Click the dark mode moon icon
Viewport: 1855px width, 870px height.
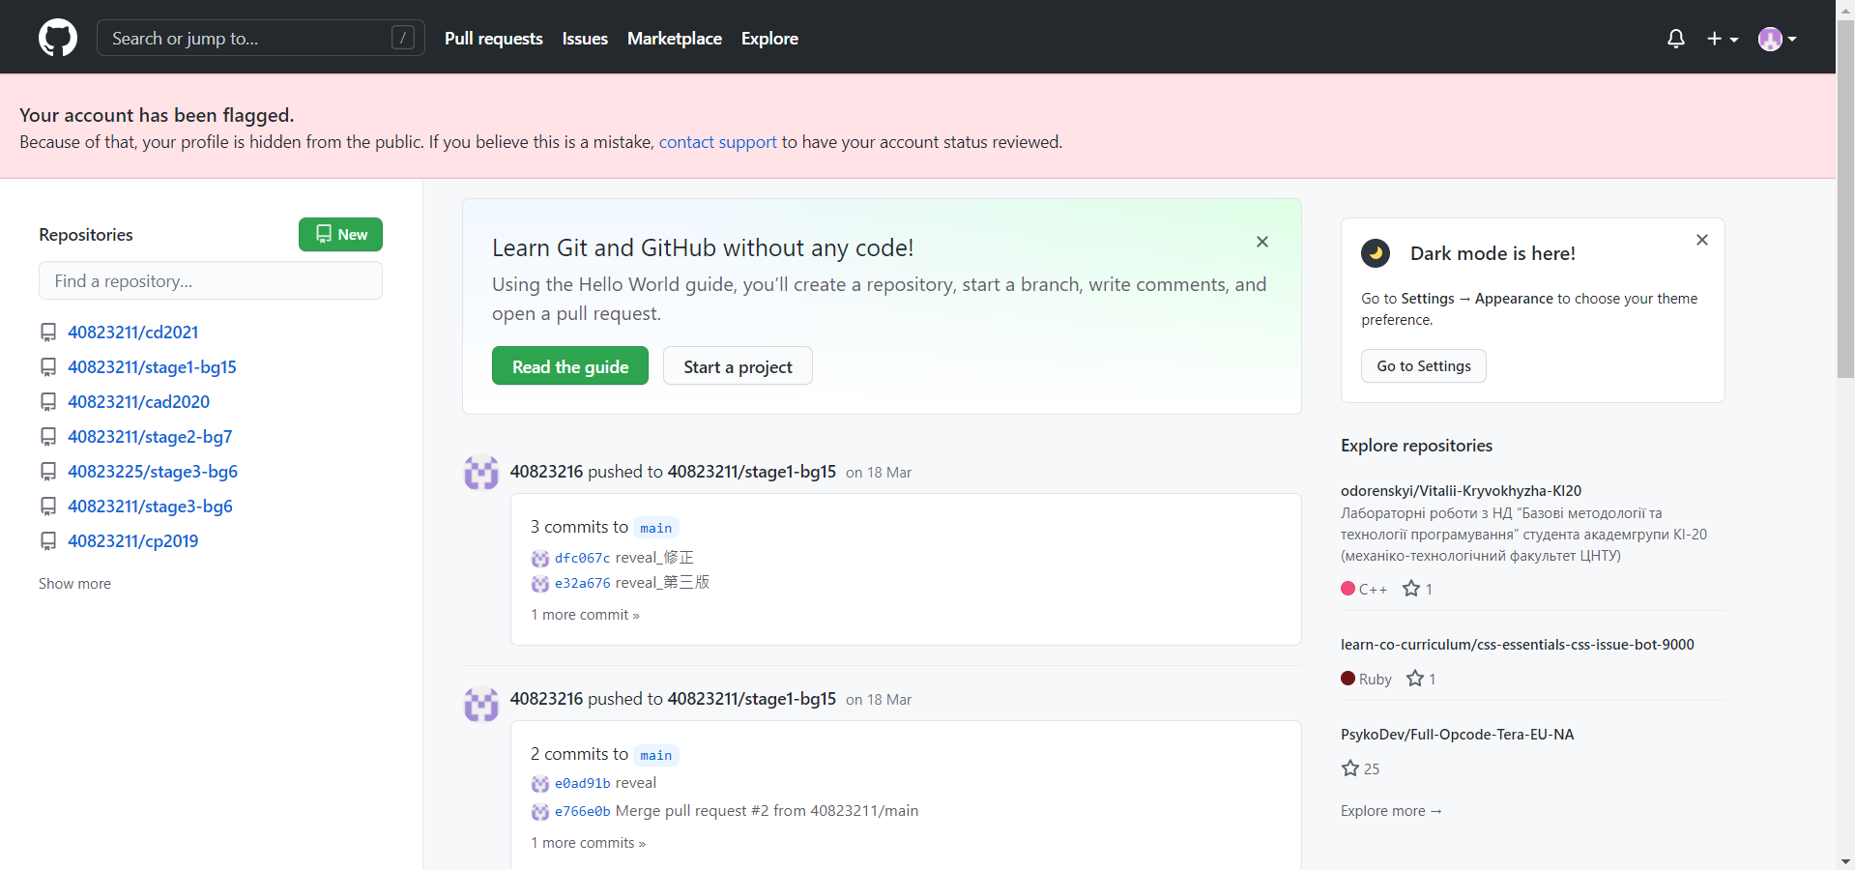1376,253
